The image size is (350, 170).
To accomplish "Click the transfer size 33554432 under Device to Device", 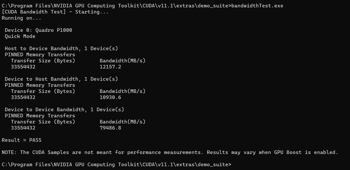I will (23, 128).
